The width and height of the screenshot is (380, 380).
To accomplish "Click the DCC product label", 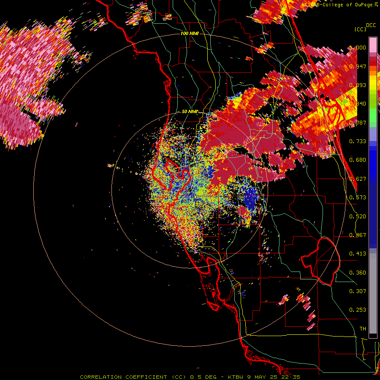I will [371, 25].
